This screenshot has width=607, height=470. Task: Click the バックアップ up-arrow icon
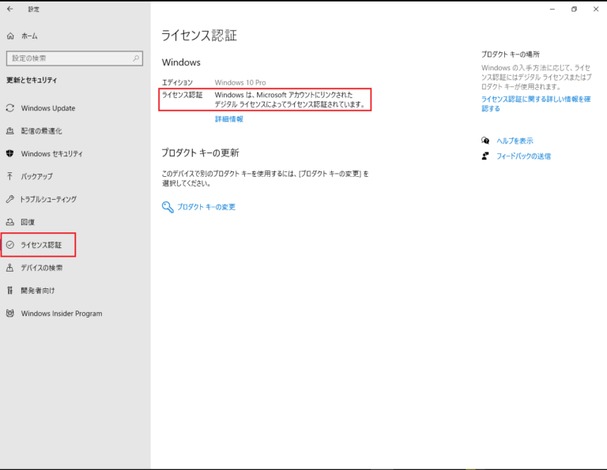[x=10, y=176]
